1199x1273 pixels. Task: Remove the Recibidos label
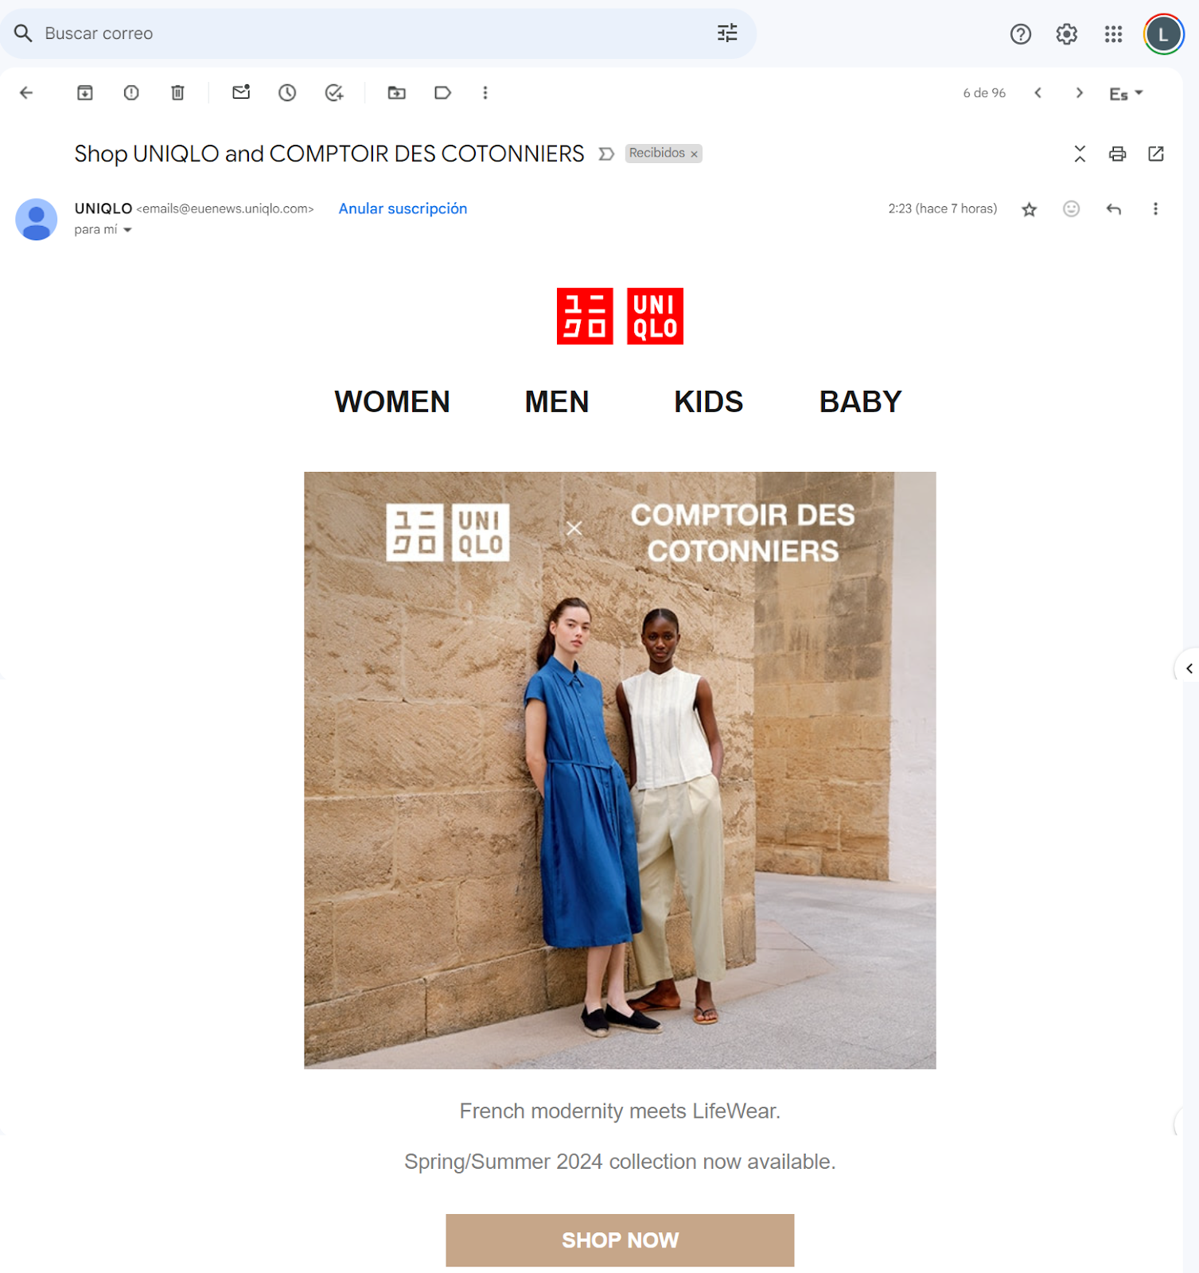tap(694, 154)
